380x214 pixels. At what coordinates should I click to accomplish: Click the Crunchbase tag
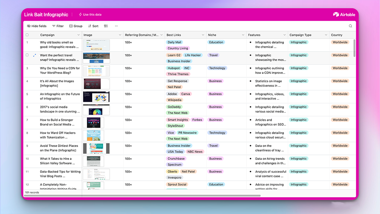(x=176, y=159)
